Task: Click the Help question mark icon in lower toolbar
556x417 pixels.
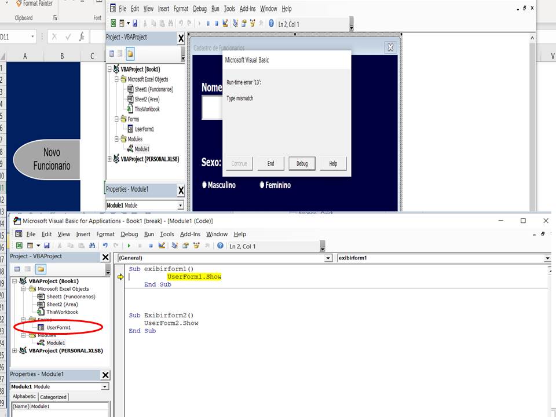Action: pos(220,246)
